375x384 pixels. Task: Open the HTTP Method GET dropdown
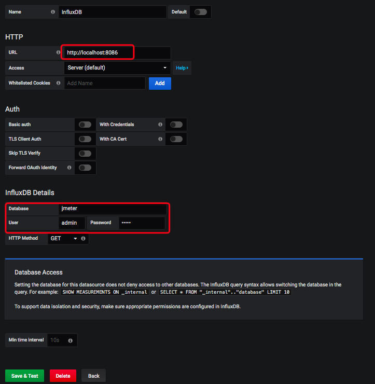click(x=63, y=239)
